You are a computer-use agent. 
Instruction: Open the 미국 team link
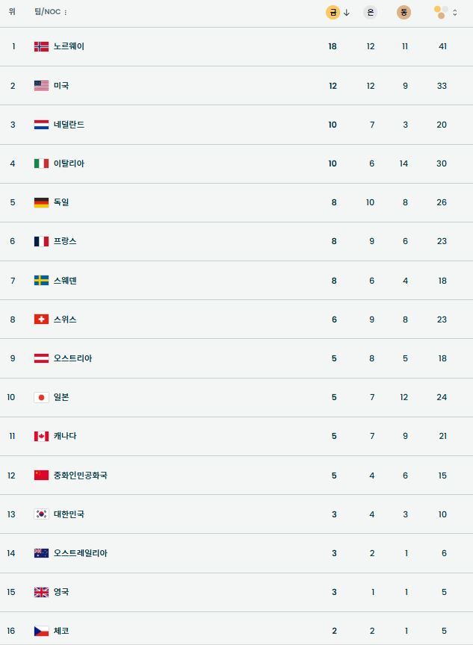click(61, 86)
